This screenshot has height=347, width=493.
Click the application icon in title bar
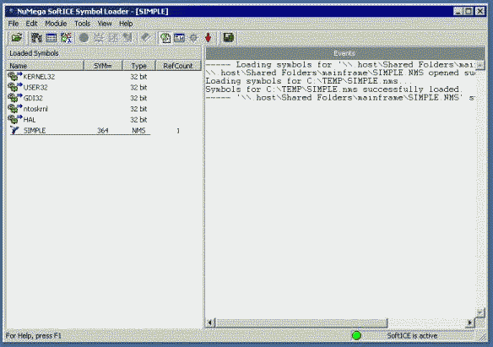[11, 12]
